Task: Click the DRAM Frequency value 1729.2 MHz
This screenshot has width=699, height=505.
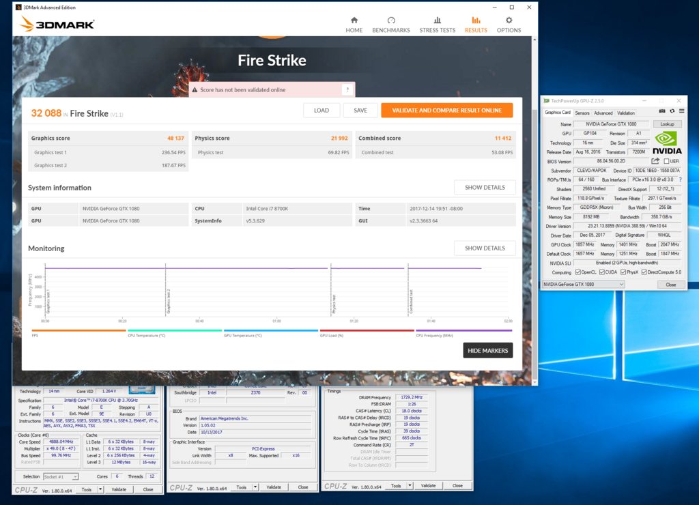Action: tap(412, 397)
